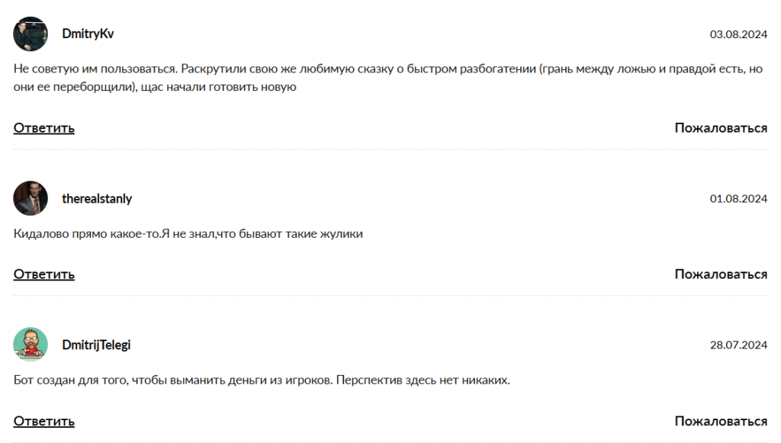
Task: Reply to DmitryKv's comment via Ответить
Action: coord(44,128)
